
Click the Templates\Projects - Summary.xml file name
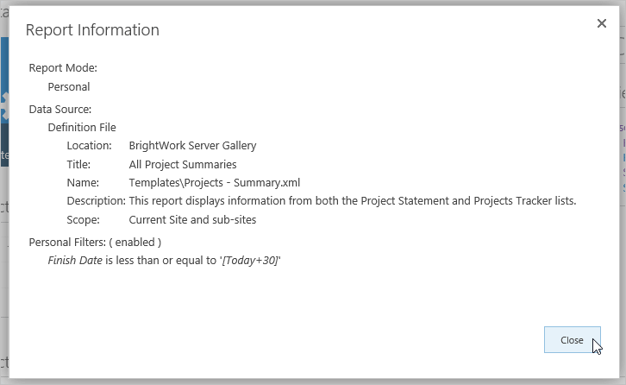pyautogui.click(x=215, y=182)
